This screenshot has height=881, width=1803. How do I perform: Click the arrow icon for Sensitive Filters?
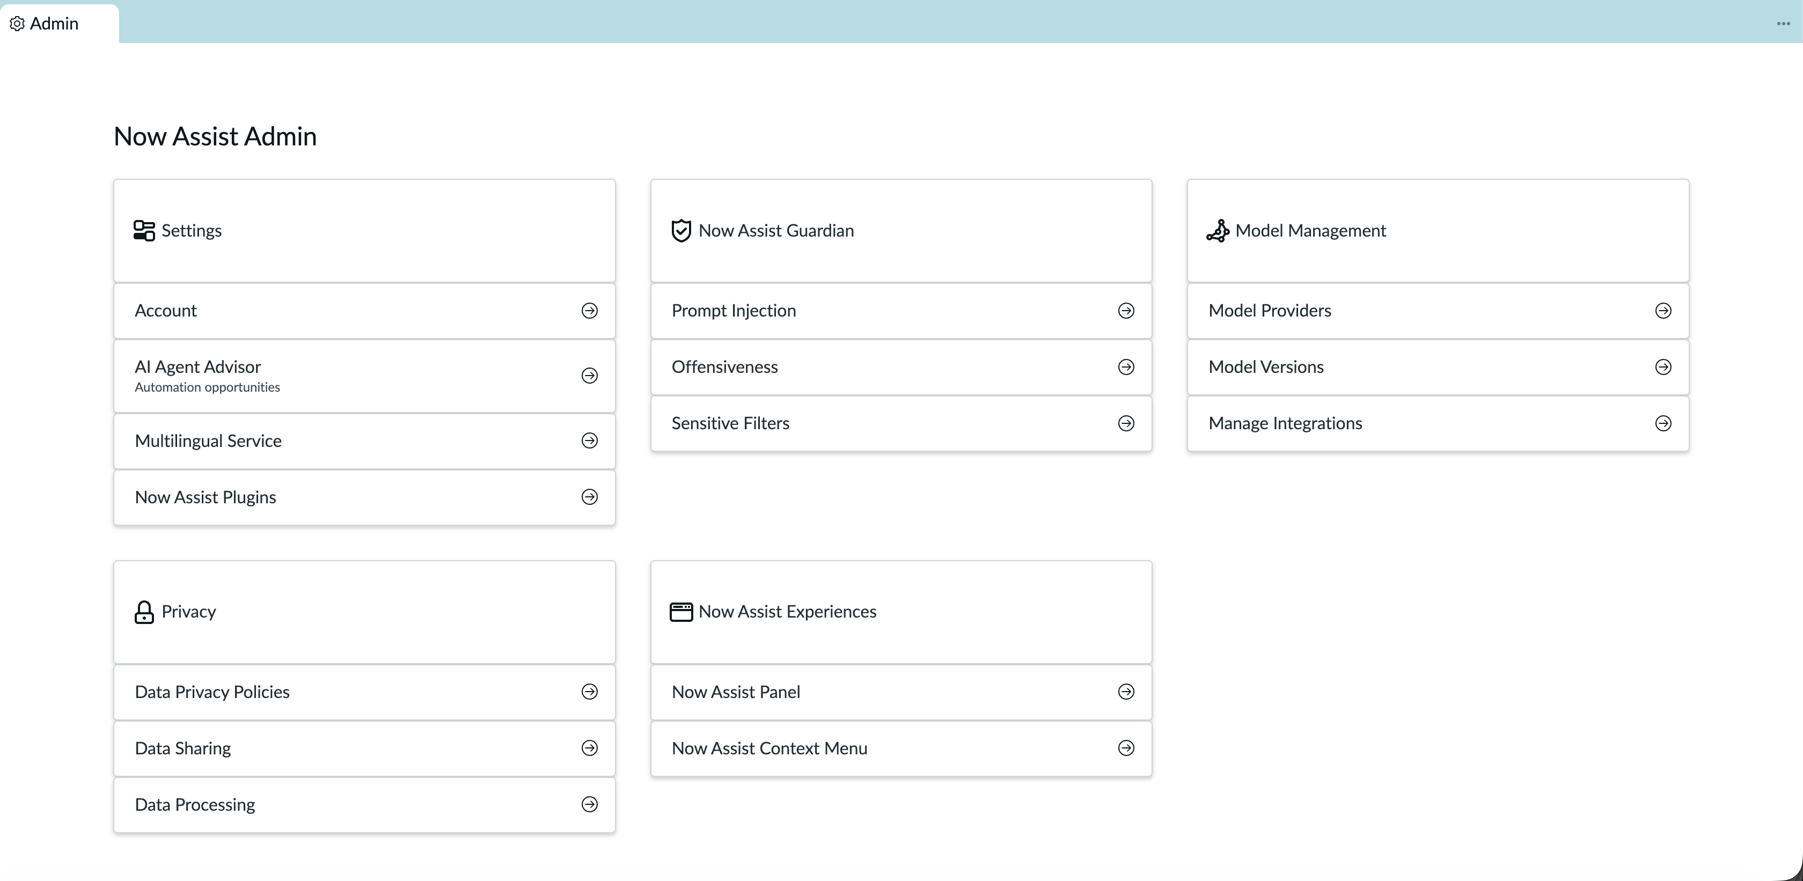1126,423
